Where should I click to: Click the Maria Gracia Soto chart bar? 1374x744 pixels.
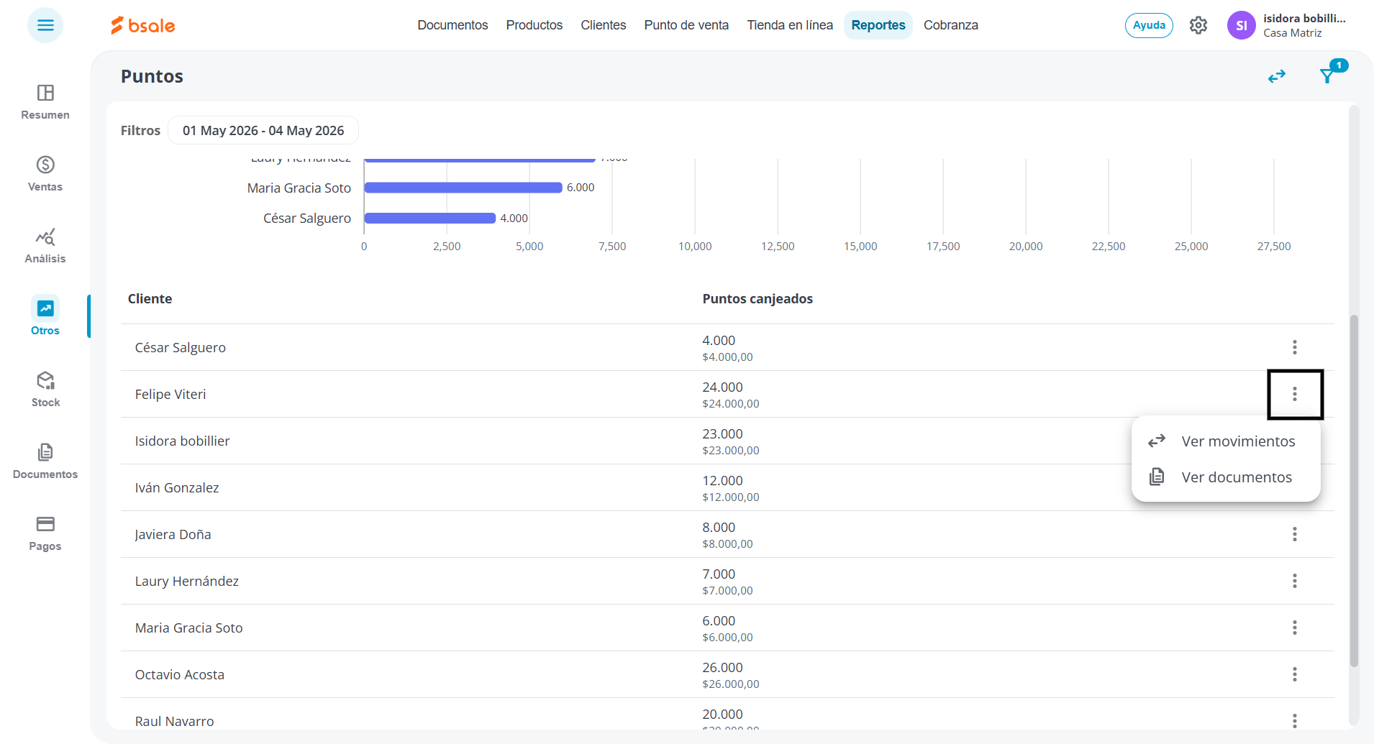(463, 188)
